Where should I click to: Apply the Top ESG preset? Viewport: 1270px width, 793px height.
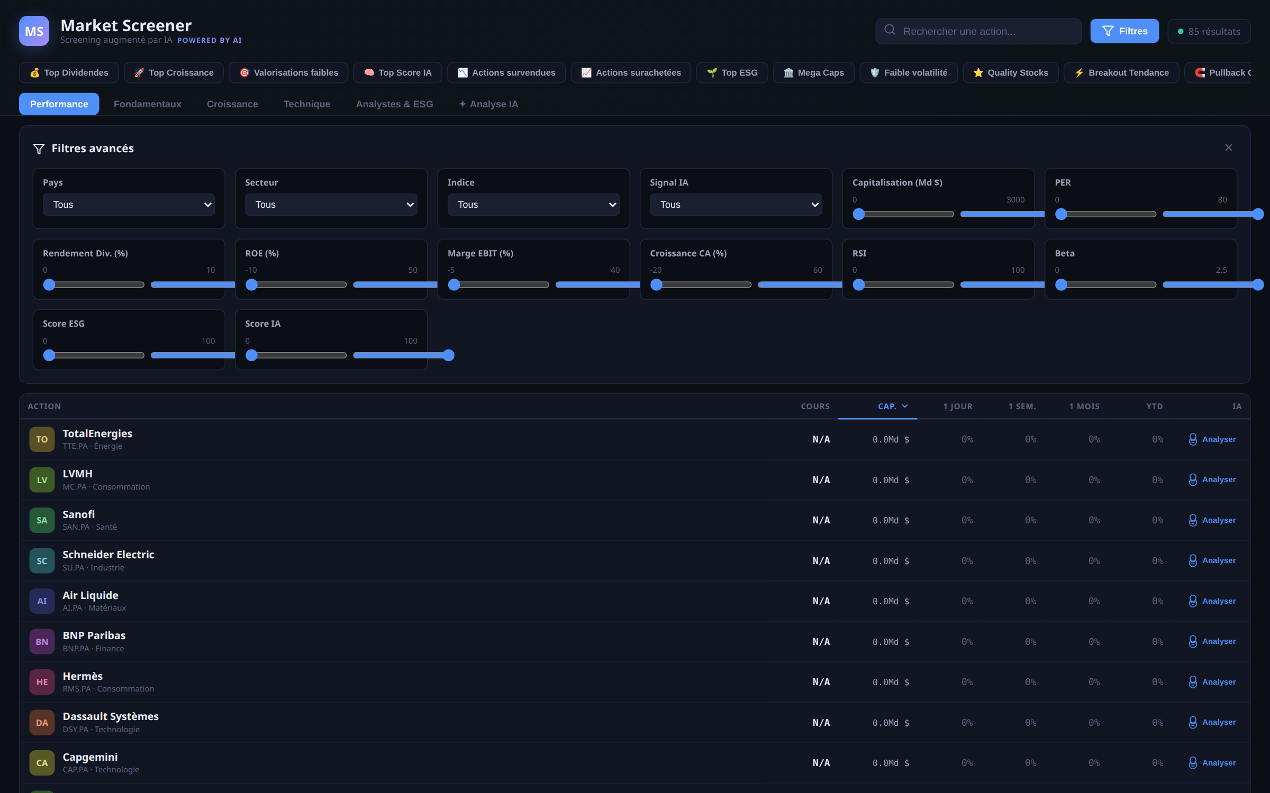(732, 72)
